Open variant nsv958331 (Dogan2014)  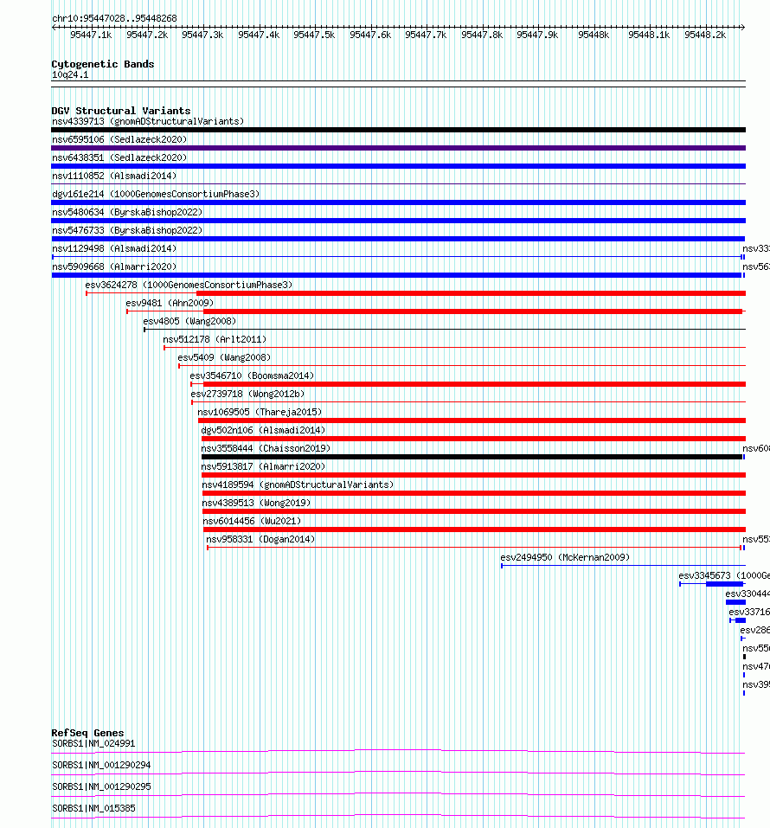(x=260, y=539)
